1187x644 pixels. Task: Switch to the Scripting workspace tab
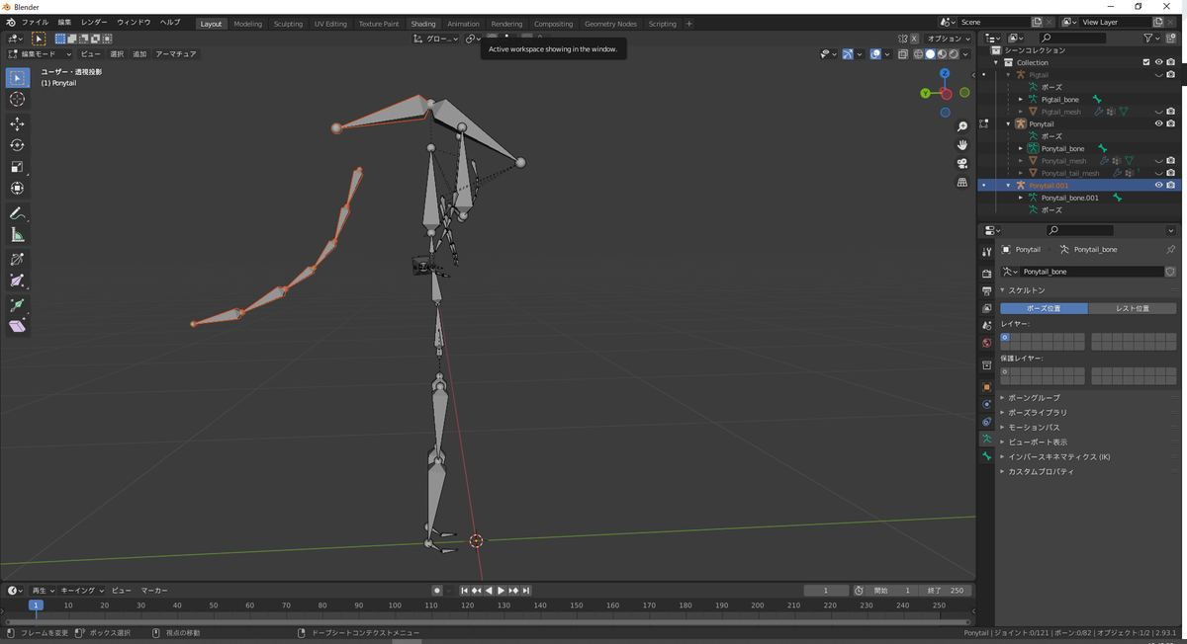tap(663, 24)
